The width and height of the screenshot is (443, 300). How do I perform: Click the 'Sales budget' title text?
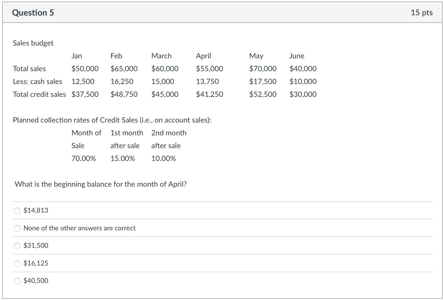(33, 43)
